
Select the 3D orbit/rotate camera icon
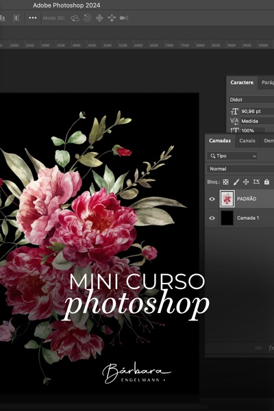pyautogui.click(x=75, y=18)
